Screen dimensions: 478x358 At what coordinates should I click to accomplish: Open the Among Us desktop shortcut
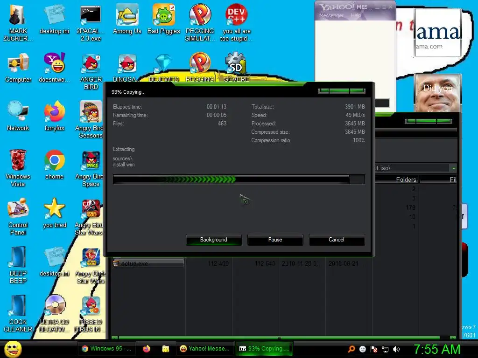127,19
